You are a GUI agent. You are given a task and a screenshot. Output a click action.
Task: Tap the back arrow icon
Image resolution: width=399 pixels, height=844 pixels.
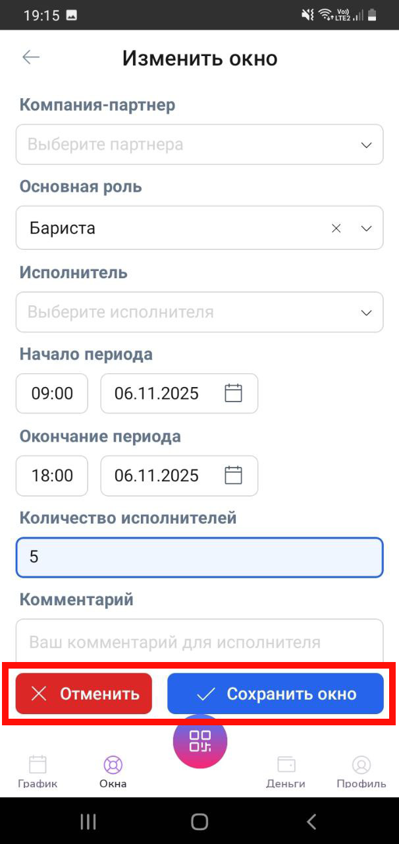[31, 57]
